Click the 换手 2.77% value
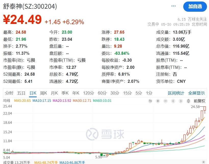Image resolution: width=209 pixels, height=164 pixels. click(x=21, y=46)
